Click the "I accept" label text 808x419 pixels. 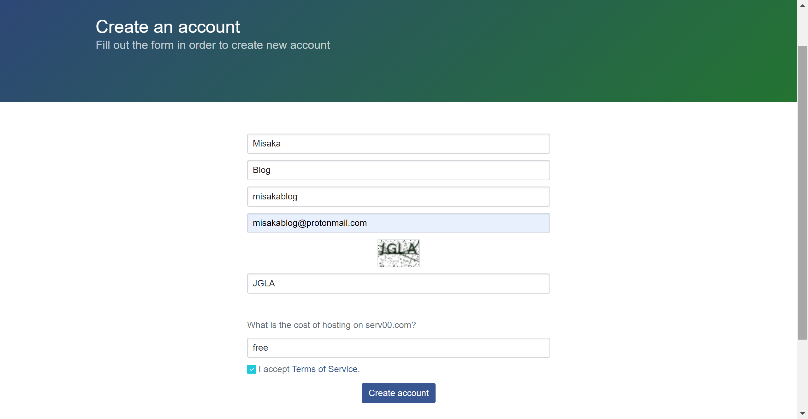click(274, 369)
